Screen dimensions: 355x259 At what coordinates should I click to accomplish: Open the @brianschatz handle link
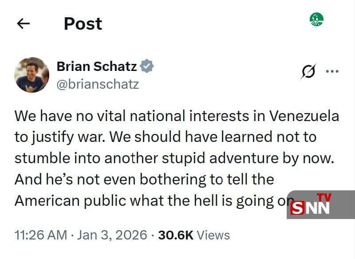pyautogui.click(x=98, y=84)
